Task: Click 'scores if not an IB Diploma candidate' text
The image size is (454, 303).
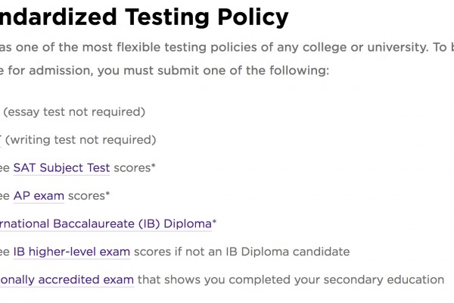Action: (x=242, y=251)
